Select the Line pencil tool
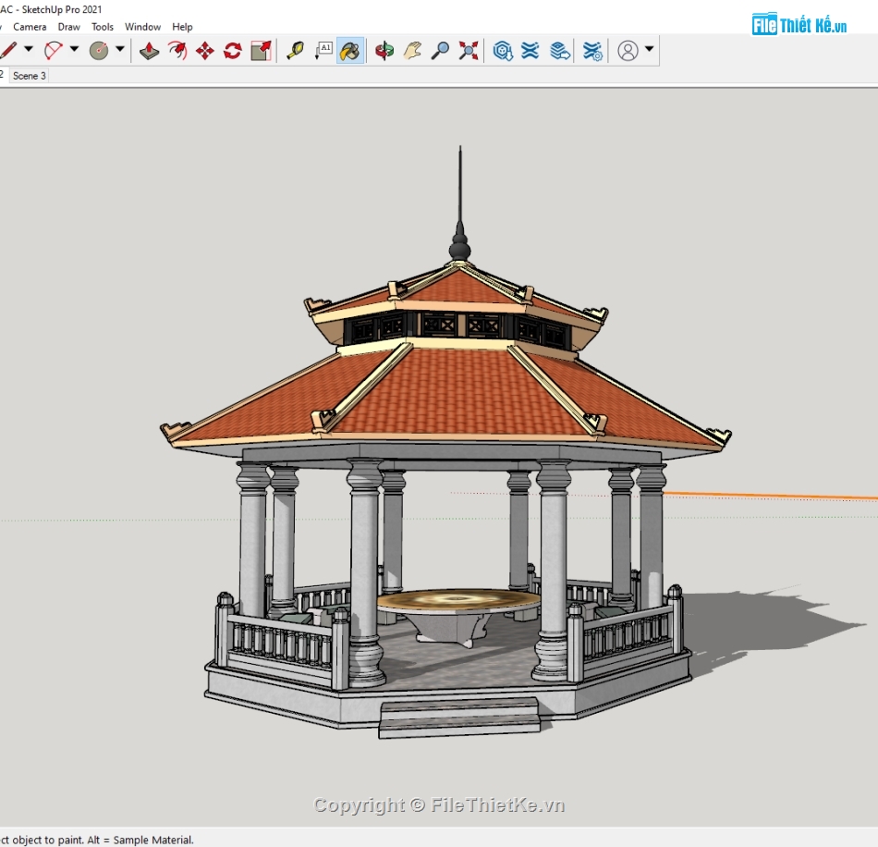The height and width of the screenshot is (847, 878). tap(7, 51)
